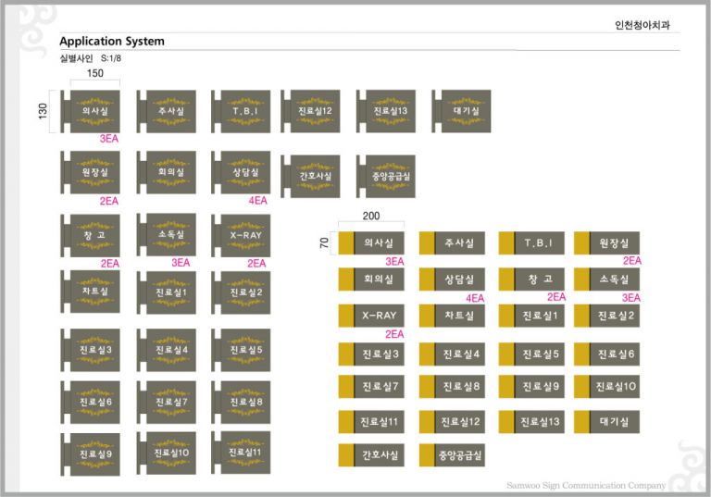Select the yellow-tab 의사실 bar sign
This screenshot has width=711, height=497.
(x=371, y=243)
